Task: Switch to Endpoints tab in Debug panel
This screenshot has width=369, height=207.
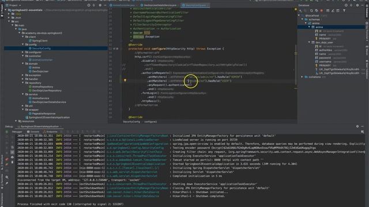Action: (50, 132)
